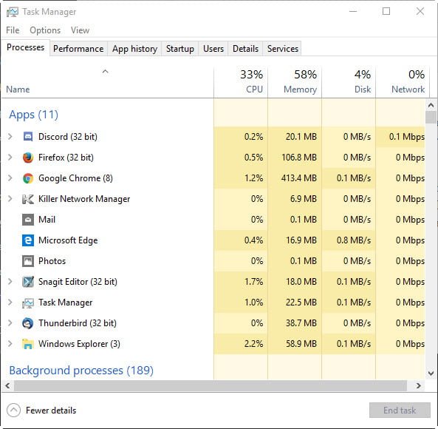This screenshot has width=438, height=429.
Task: Expand the Google Chrome (8) process group
Action: (x=10, y=178)
